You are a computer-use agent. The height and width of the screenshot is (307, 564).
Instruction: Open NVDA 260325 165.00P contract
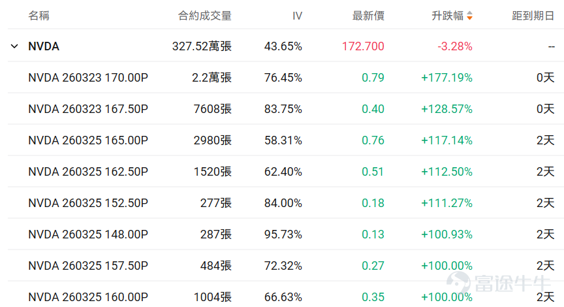coord(88,140)
